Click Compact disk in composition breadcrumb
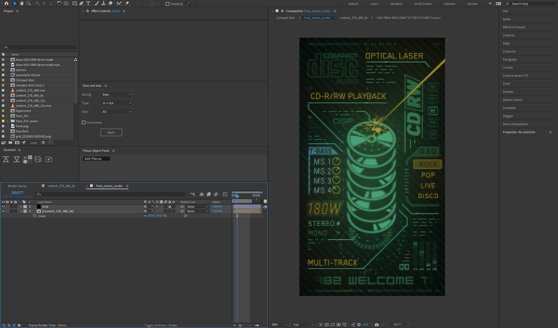 (x=285, y=18)
